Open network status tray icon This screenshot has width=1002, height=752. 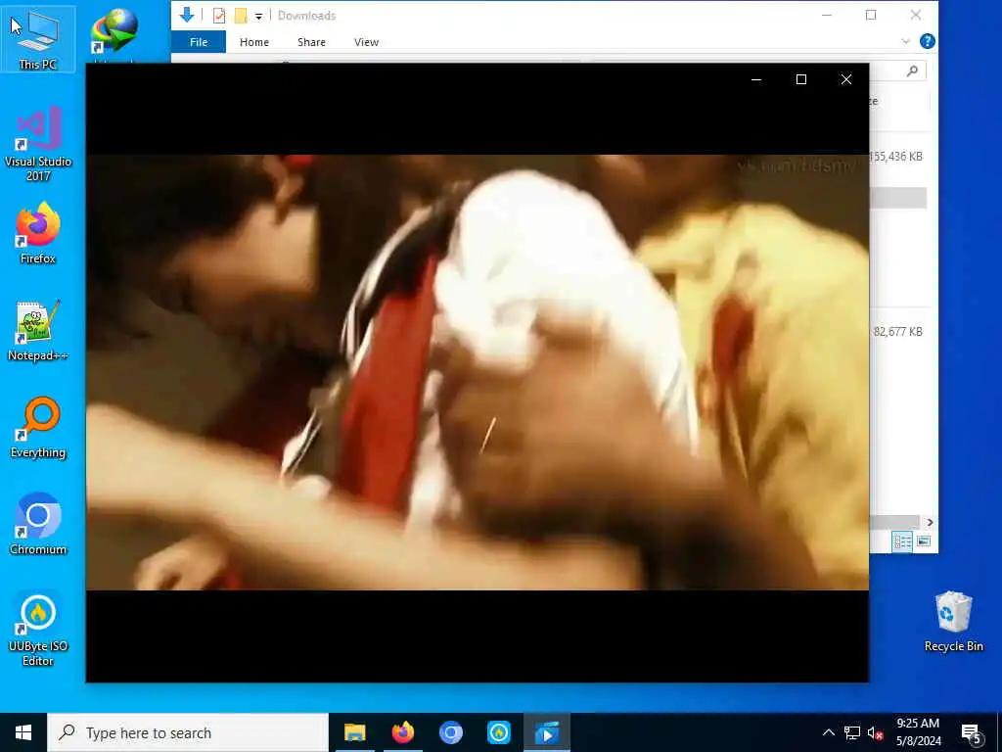click(x=852, y=732)
